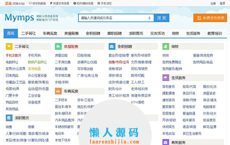Open the 搬家服务 link
Viewport: 230px width, 145px height.
169,107
